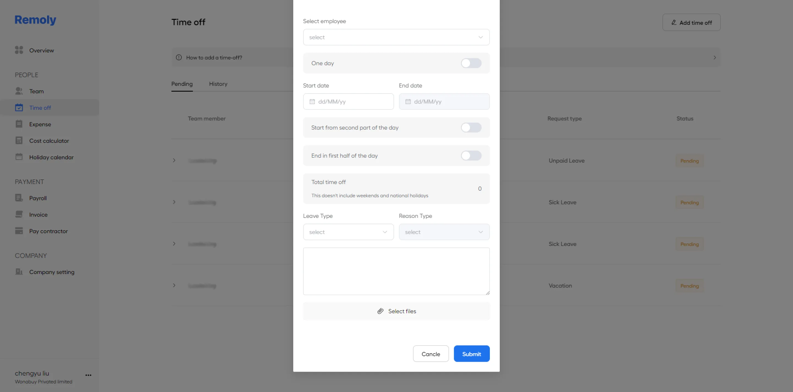Click the Start date calendar icon
Image resolution: width=793 pixels, height=392 pixels.
point(312,102)
